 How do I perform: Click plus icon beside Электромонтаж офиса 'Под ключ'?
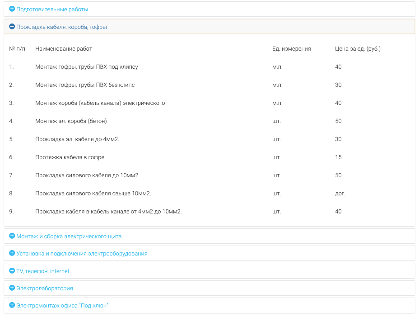[x=12, y=305]
